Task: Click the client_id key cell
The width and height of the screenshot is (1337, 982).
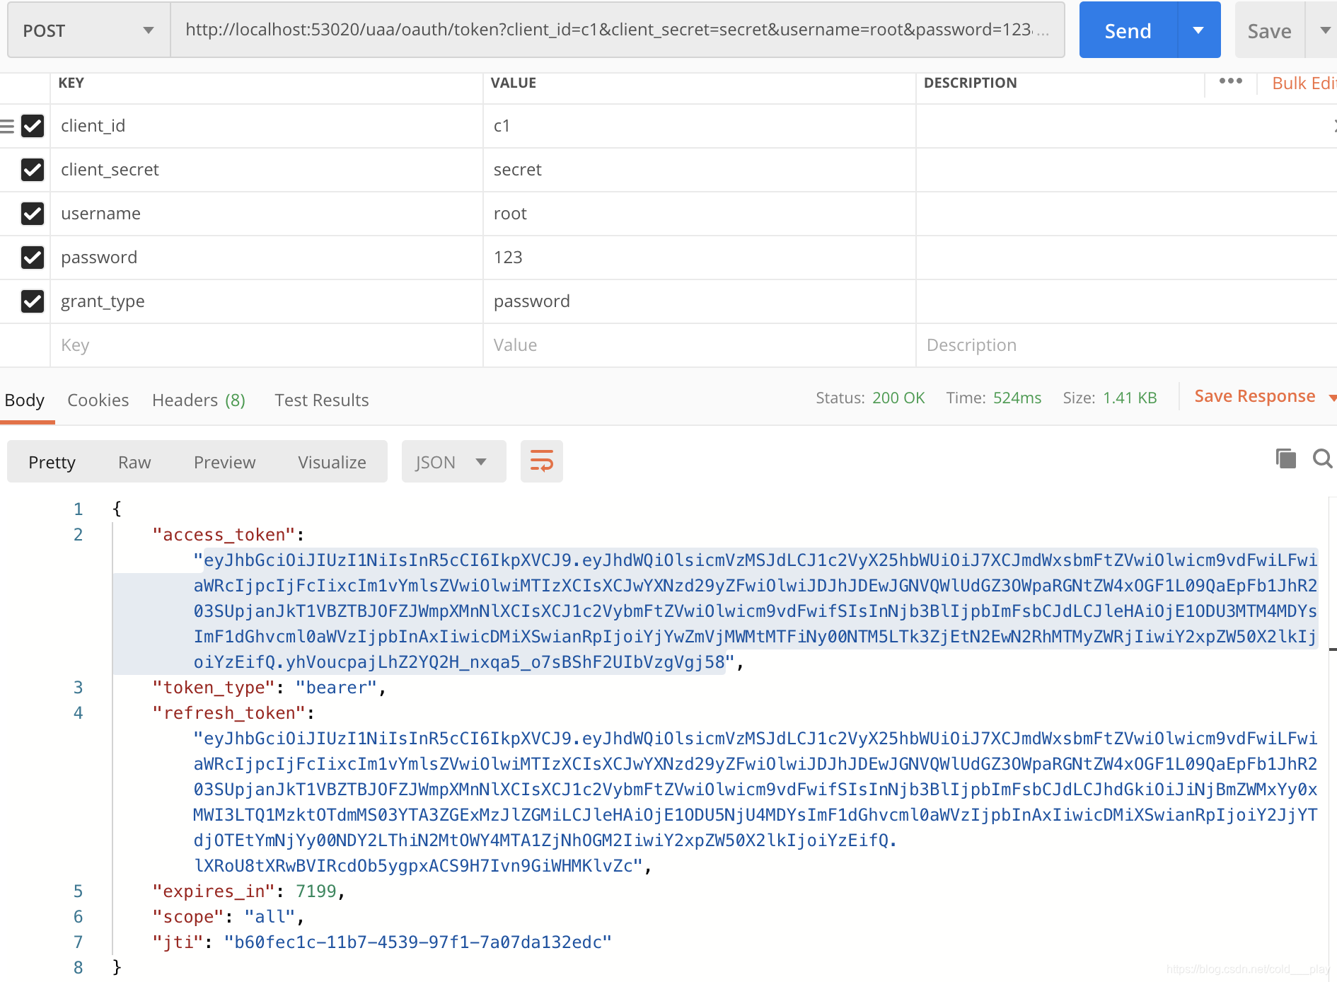Action: point(267,126)
